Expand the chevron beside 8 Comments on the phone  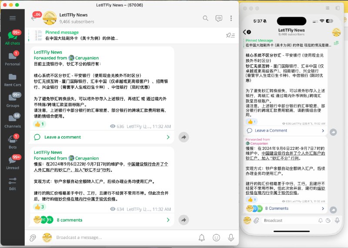[323, 208]
